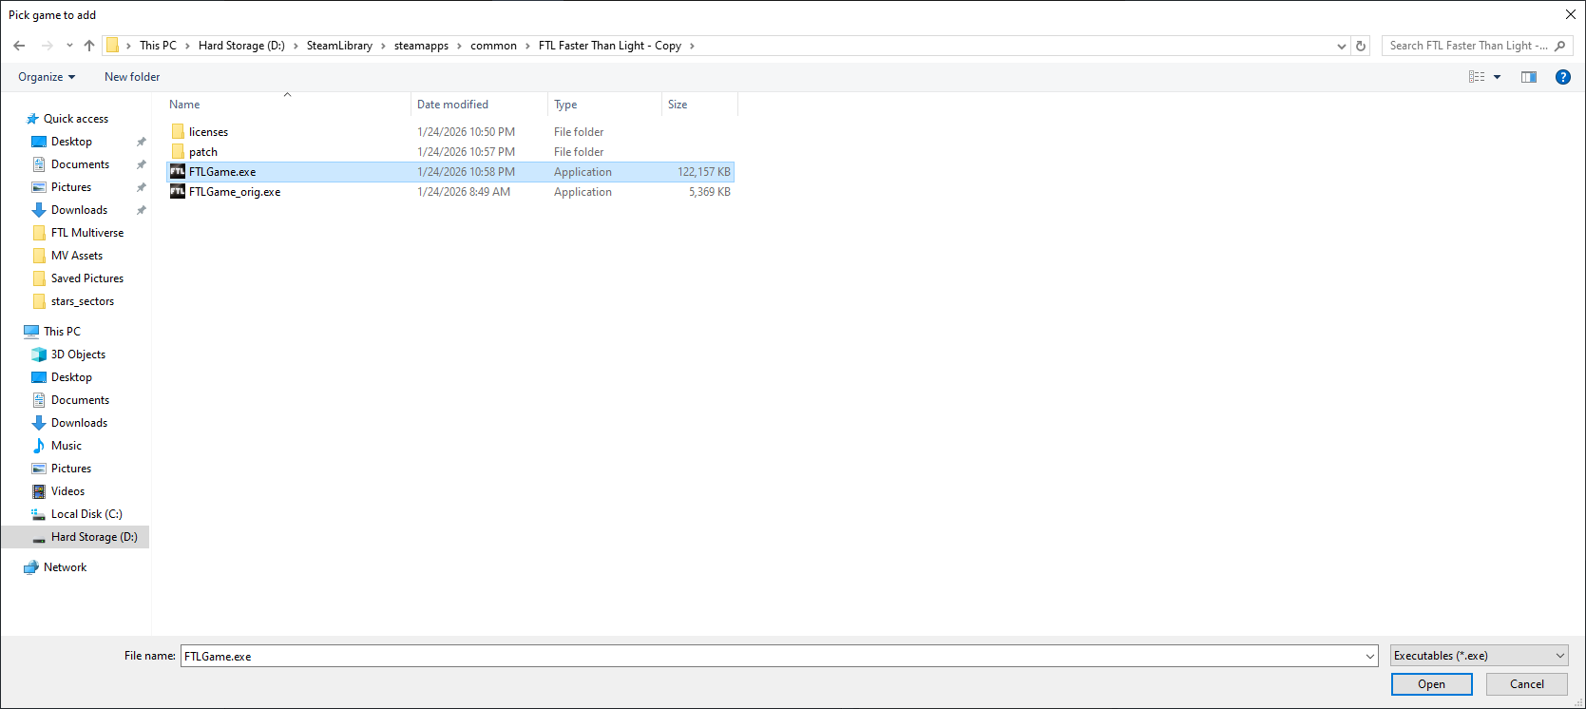The width and height of the screenshot is (1586, 709).
Task: Click the pin icon beside Quick access Downloads
Action: point(142,210)
